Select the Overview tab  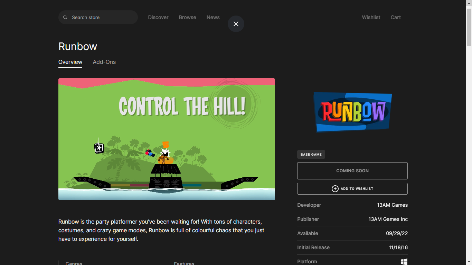tap(70, 62)
